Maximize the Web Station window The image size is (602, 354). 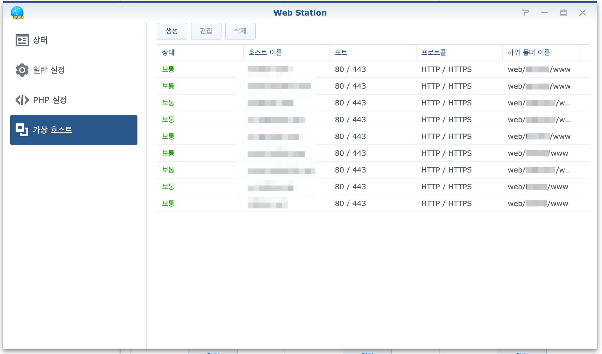[x=564, y=13]
